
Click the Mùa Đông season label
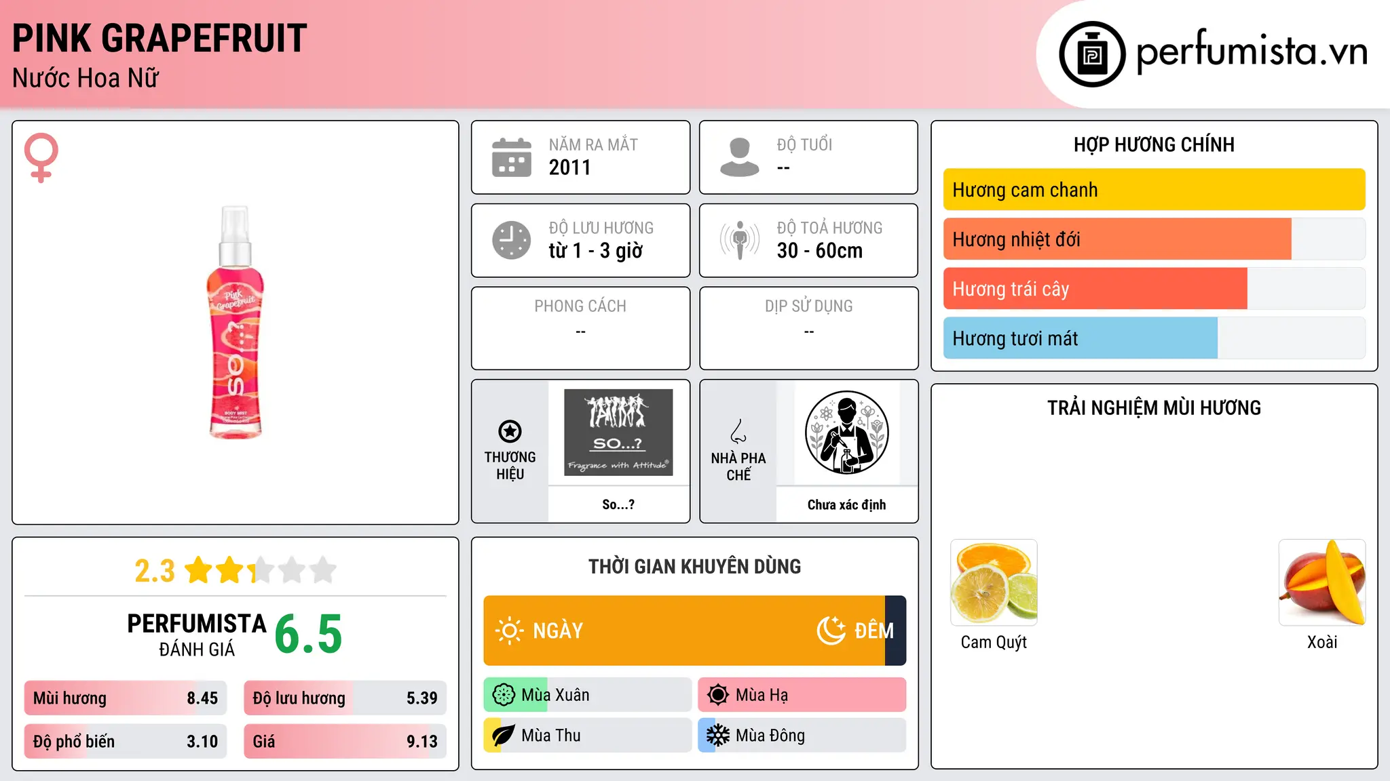(770, 736)
